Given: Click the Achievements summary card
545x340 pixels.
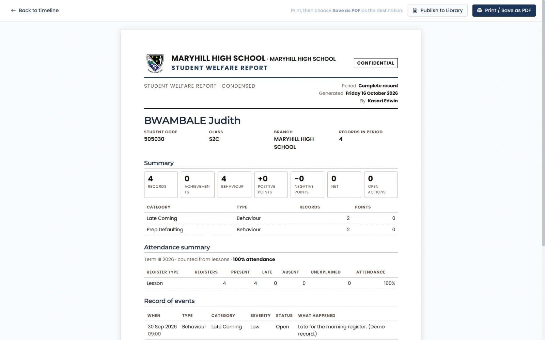Looking at the screenshot, I should (198, 185).
